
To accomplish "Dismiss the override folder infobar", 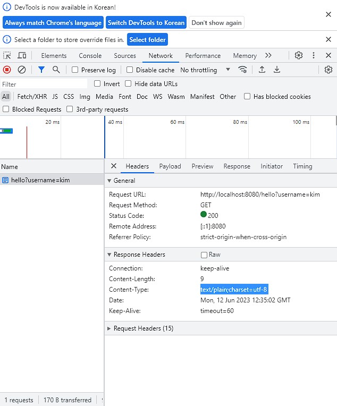I will coord(328,39).
